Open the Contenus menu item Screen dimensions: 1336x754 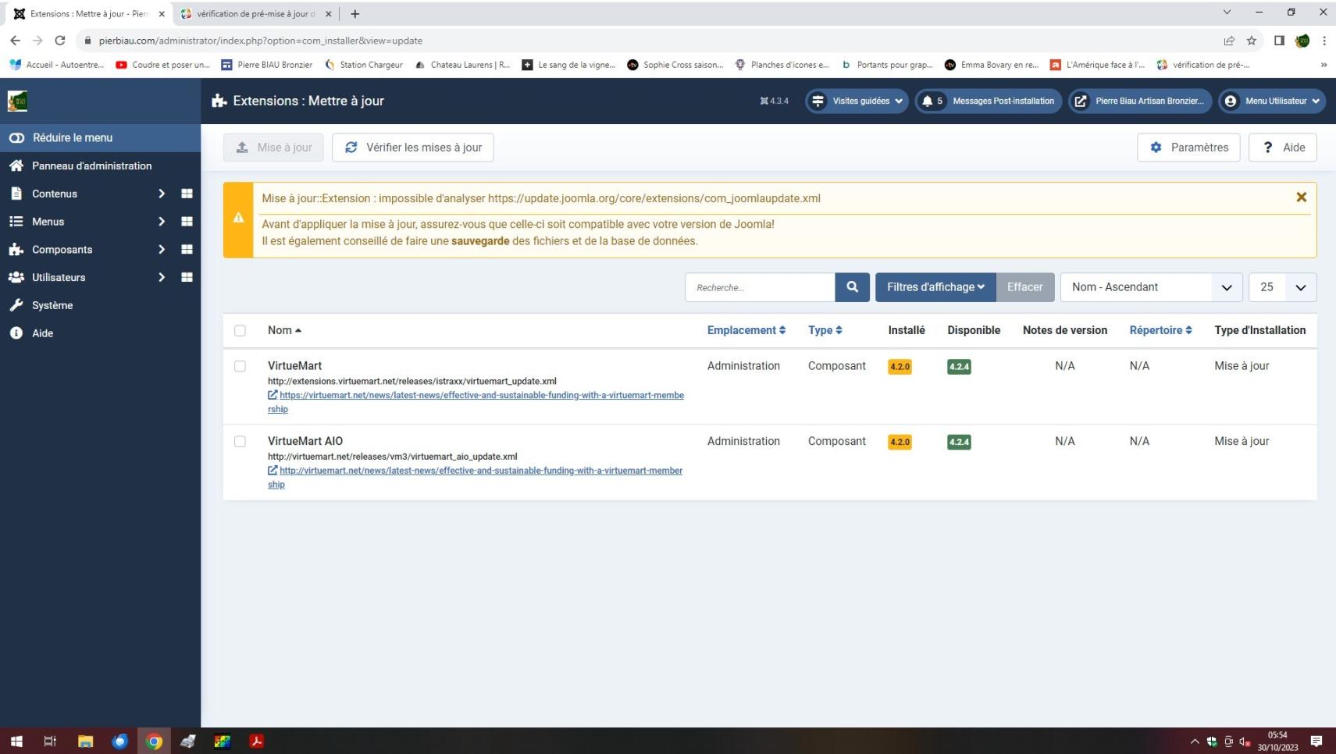click(x=55, y=194)
